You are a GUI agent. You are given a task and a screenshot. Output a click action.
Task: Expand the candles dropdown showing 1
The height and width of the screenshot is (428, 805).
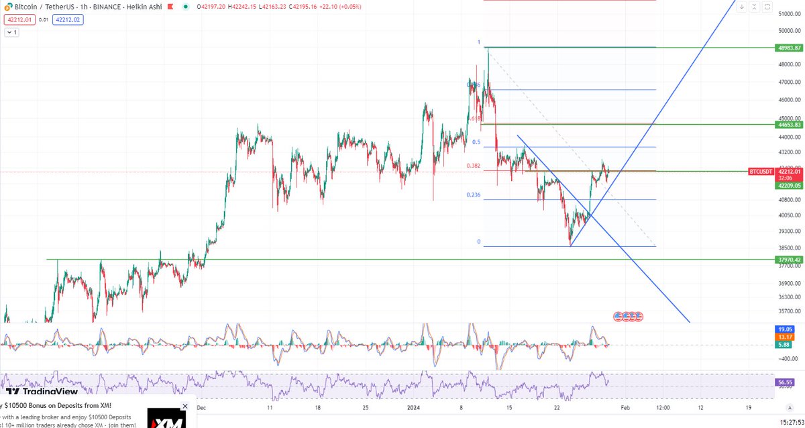(11, 32)
